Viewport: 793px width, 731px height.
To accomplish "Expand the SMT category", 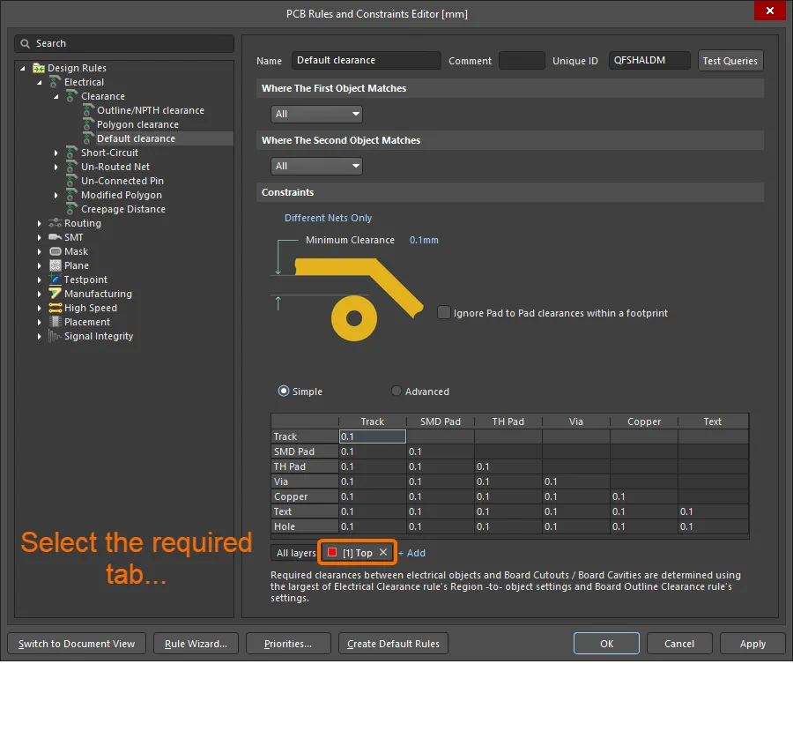I will pos(40,237).
